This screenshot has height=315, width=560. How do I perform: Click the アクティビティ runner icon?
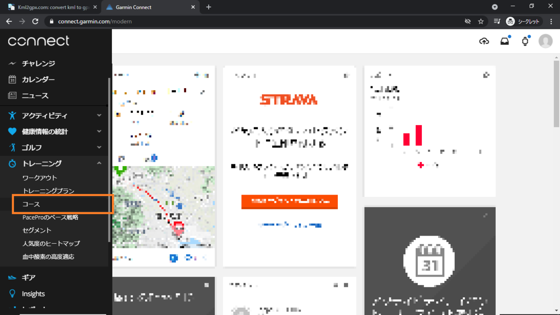[x=13, y=115]
